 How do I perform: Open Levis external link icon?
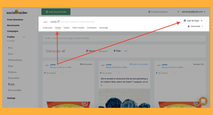(x=58, y=22)
